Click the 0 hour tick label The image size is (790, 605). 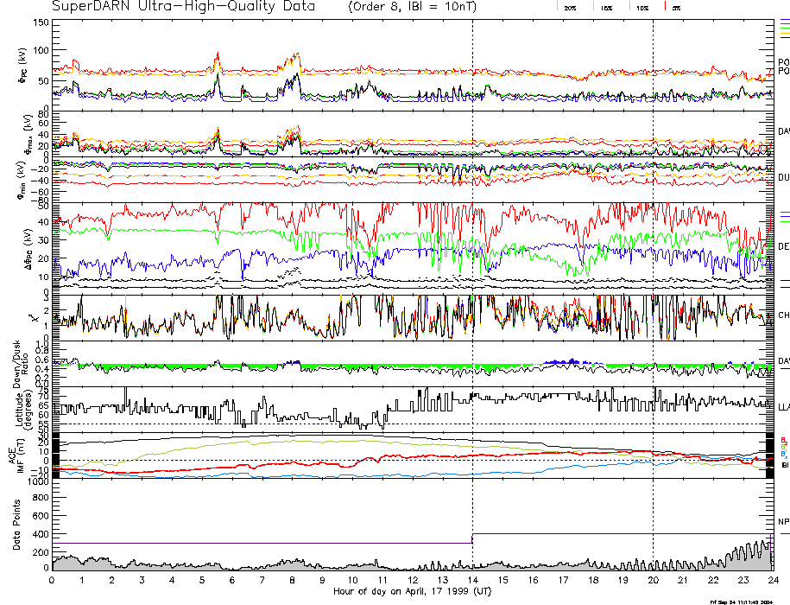point(53,580)
